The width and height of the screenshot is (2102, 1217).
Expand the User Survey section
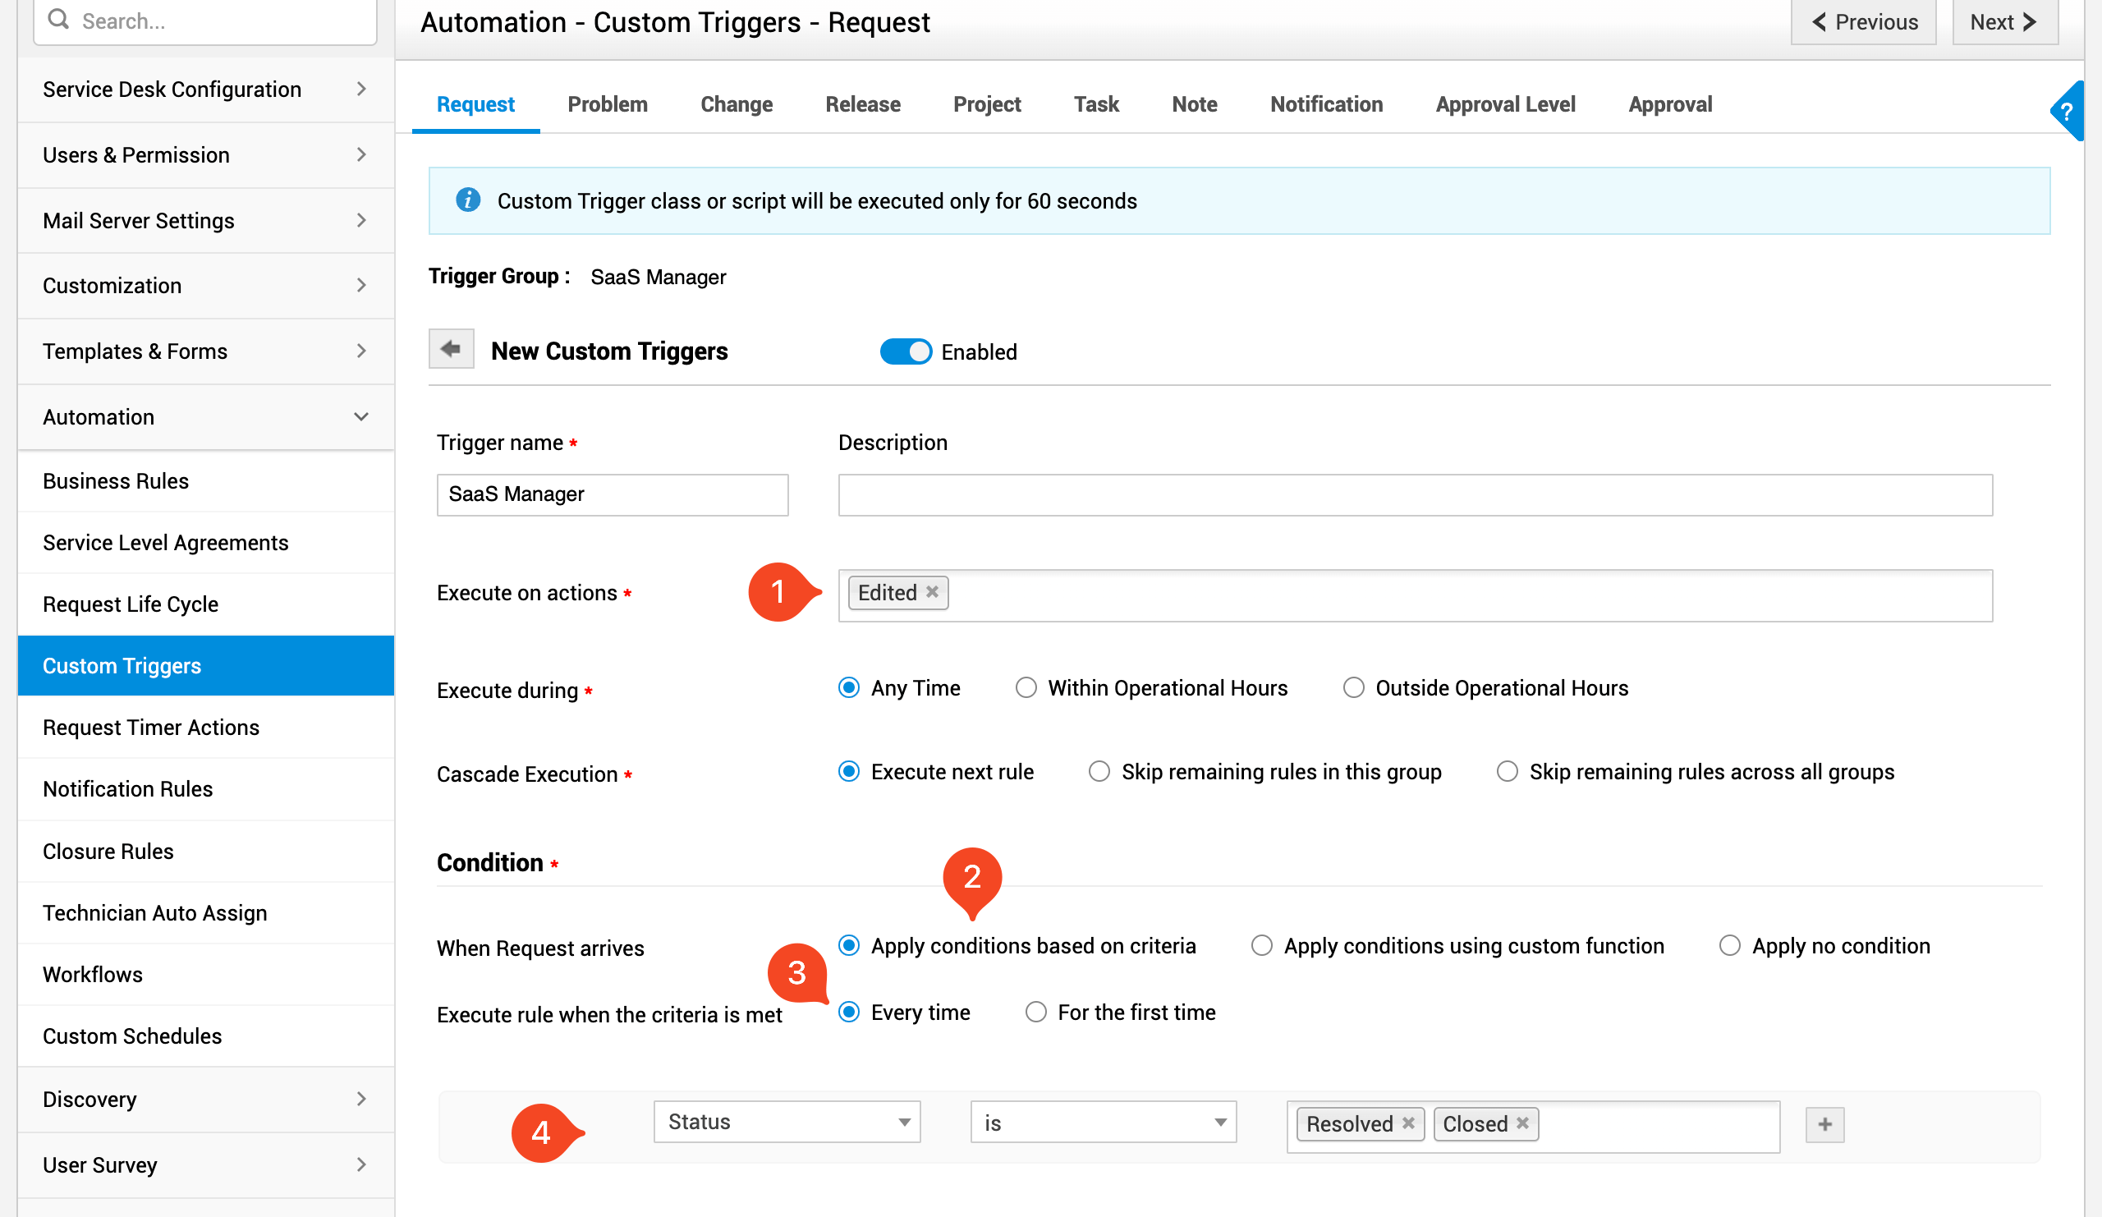(205, 1165)
